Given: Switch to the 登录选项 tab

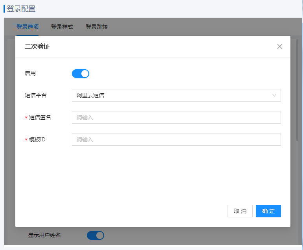Looking at the screenshot, I should point(28,27).
